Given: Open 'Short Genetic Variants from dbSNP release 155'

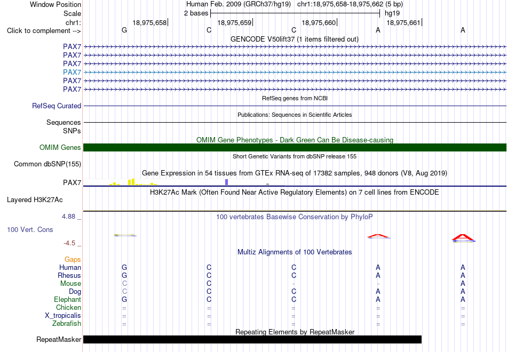Looking at the screenshot, I should tap(295, 156).
